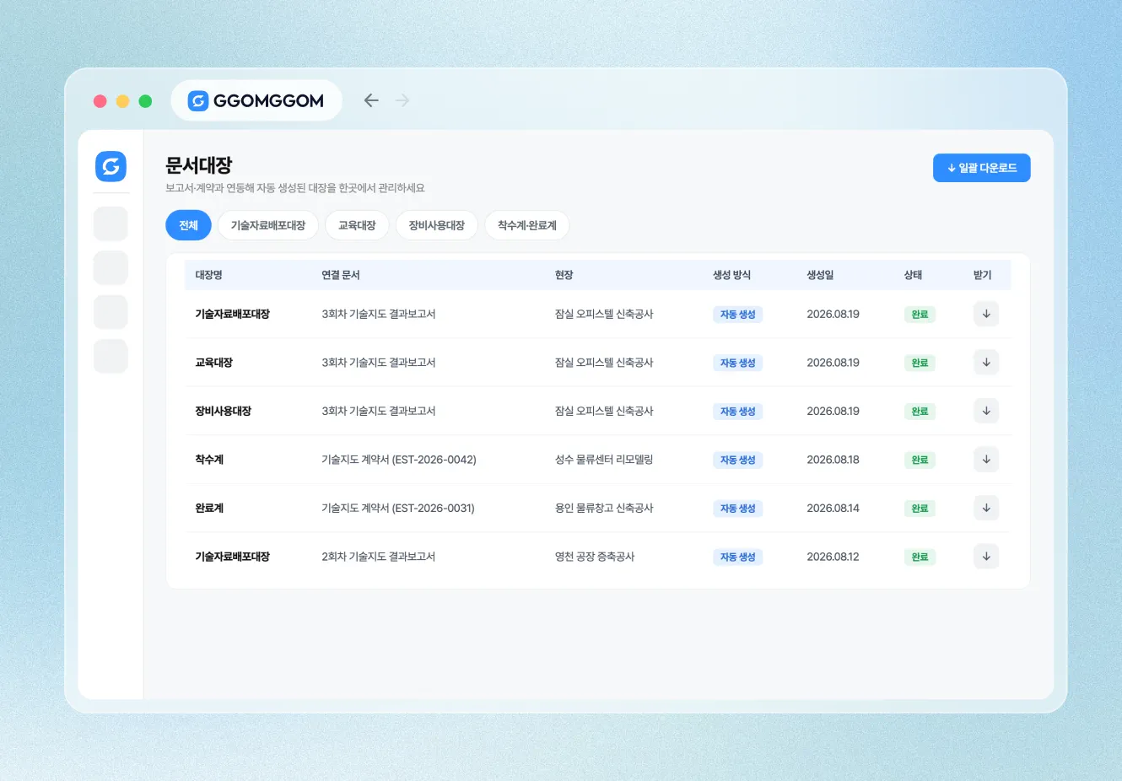Select the 2회차 기술지도 결과보고서 cell
1122x781 pixels.
[379, 557]
